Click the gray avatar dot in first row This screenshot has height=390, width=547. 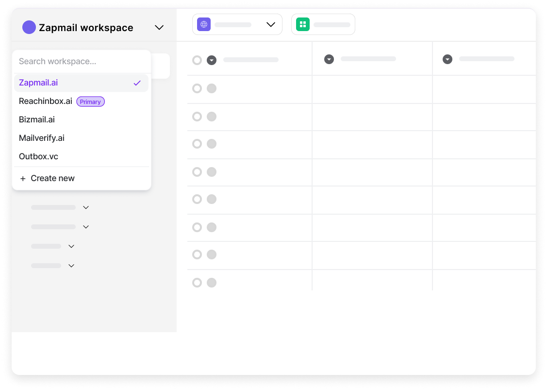click(212, 88)
